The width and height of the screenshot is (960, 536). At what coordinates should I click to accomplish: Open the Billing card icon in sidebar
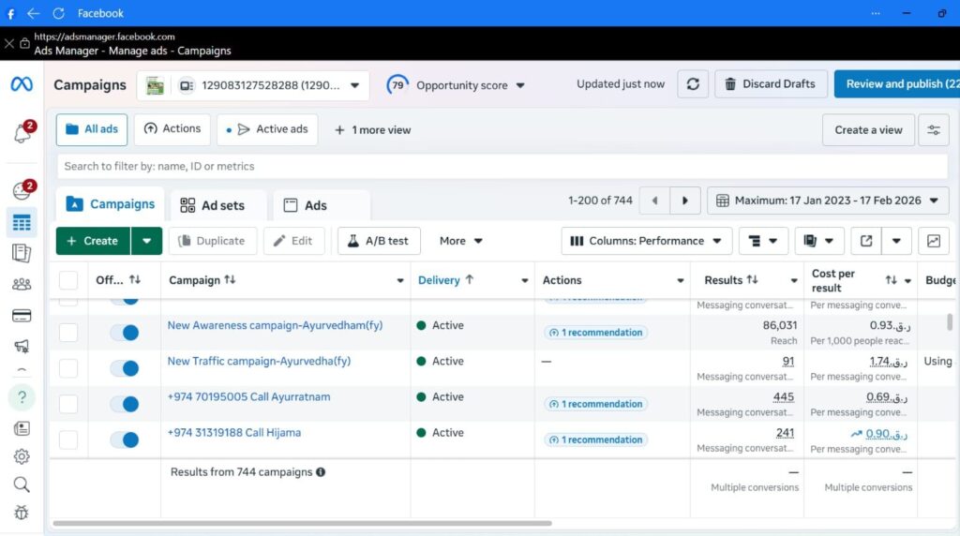[x=22, y=316]
